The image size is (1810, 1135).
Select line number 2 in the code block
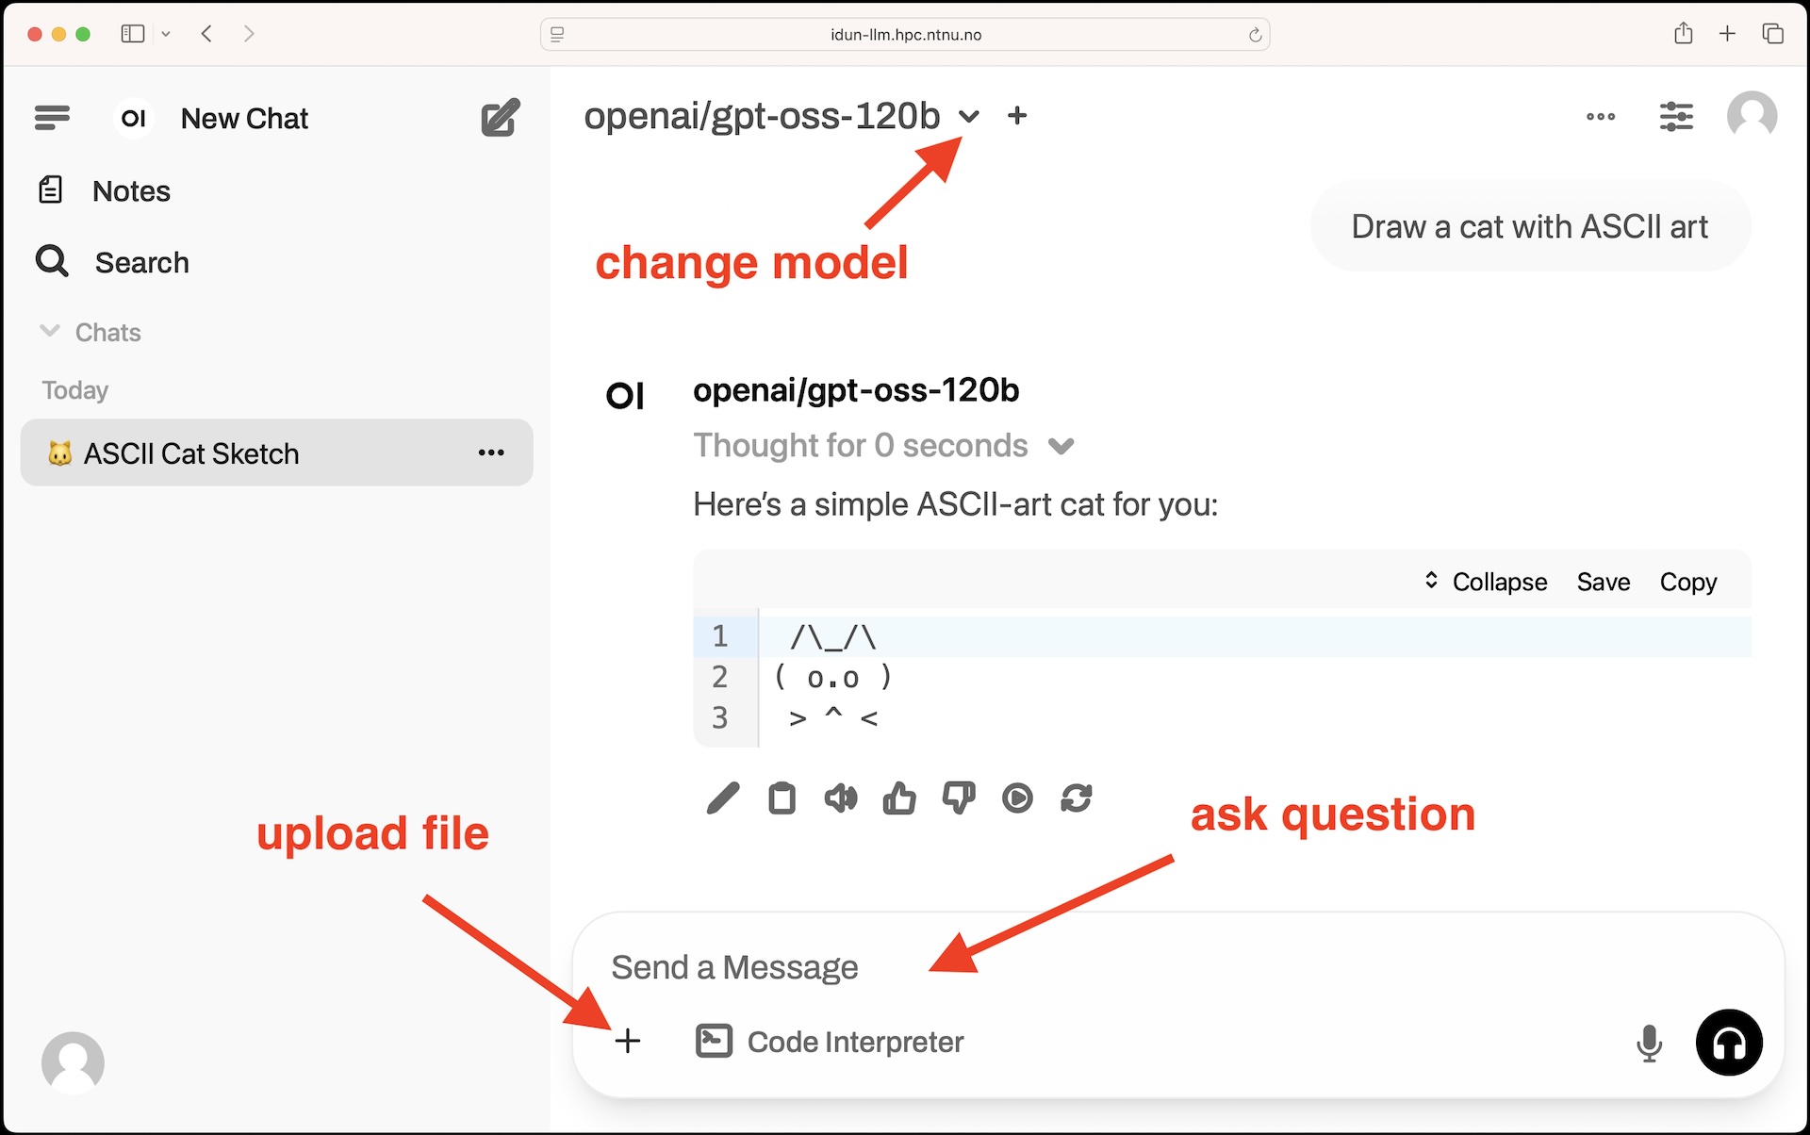(x=720, y=677)
